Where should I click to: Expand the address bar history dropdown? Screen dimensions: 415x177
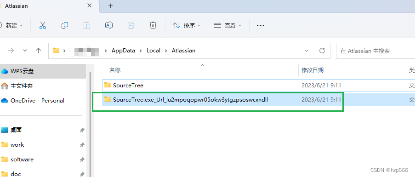(307, 51)
